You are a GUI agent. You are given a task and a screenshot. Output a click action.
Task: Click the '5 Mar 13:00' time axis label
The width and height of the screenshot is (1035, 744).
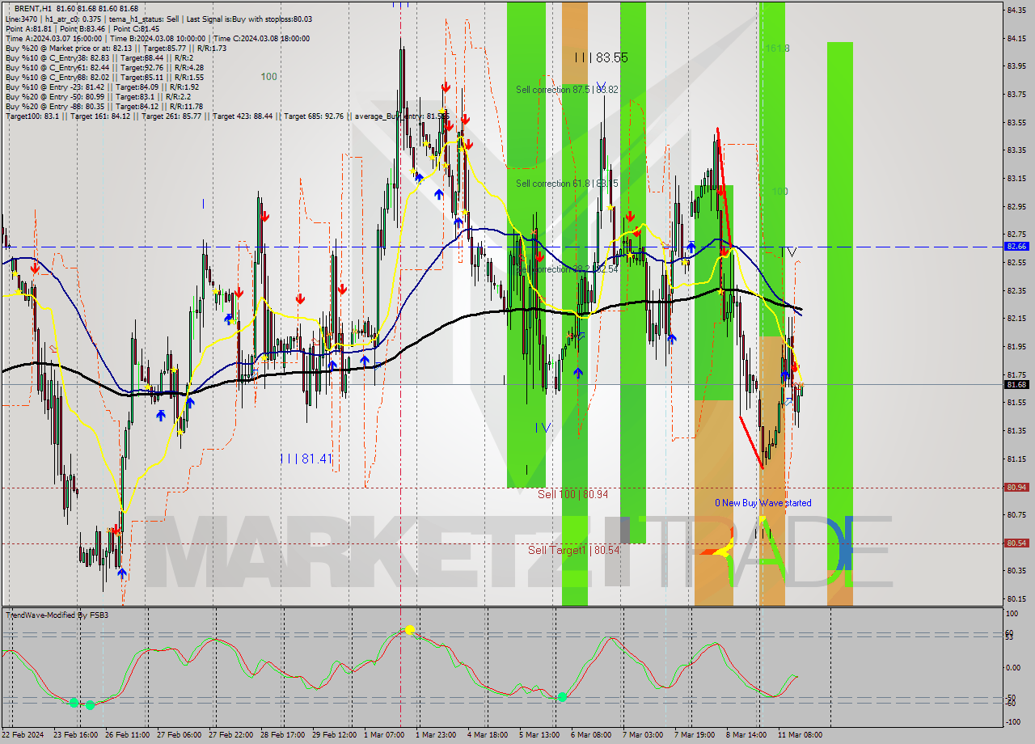click(x=539, y=735)
